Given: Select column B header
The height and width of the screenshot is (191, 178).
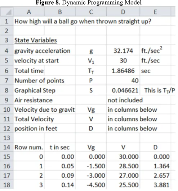Looking at the screenshot, I should (60, 12).
